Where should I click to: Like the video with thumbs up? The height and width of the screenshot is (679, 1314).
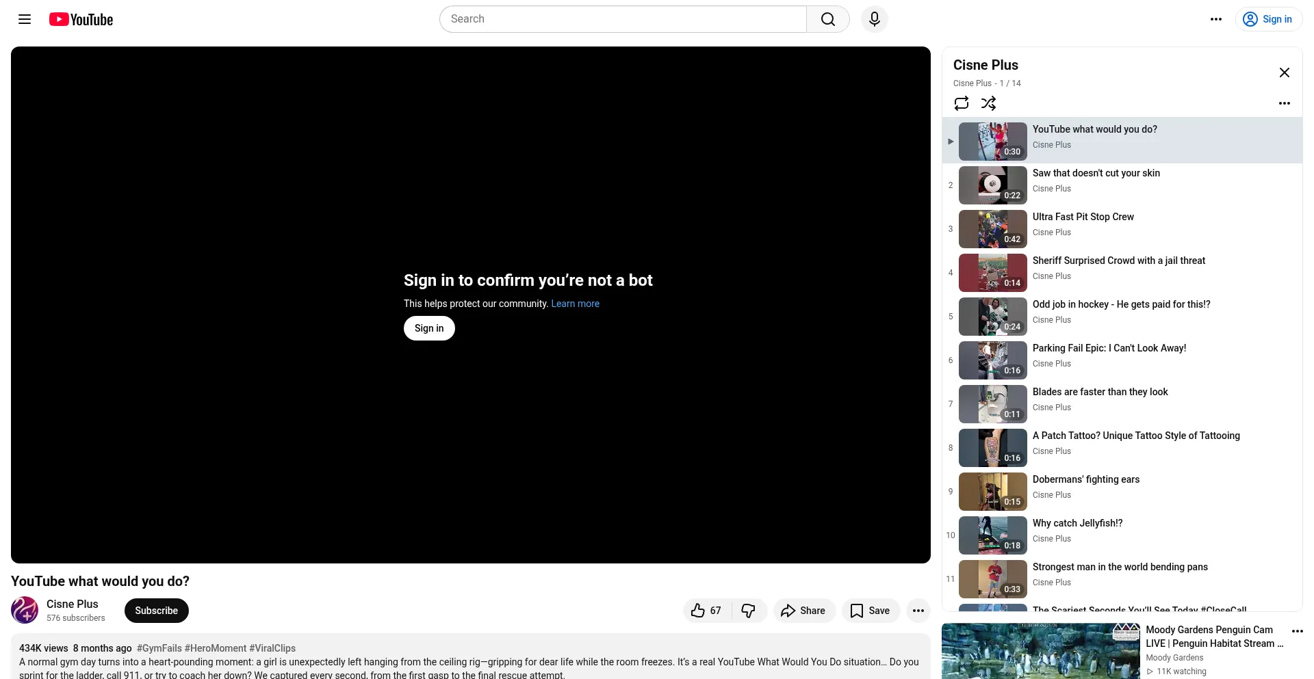point(707,611)
